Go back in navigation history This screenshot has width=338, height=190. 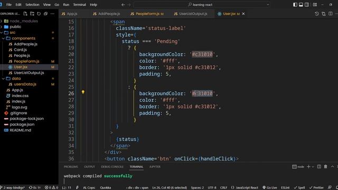coord(123,5)
